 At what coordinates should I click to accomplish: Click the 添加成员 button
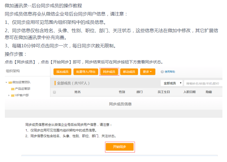click(62, 72)
